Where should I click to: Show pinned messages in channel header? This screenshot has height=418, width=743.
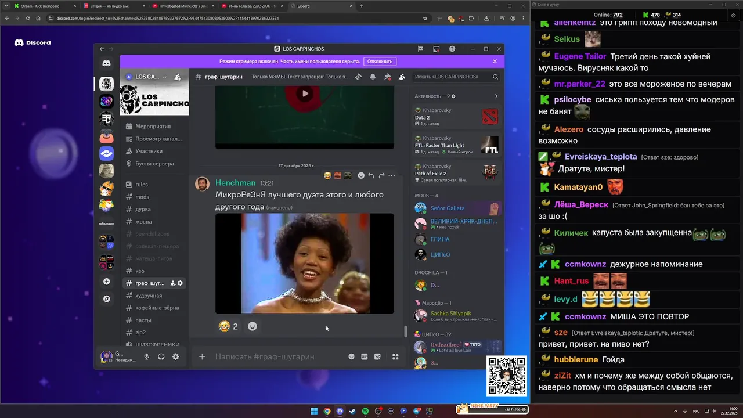point(387,77)
